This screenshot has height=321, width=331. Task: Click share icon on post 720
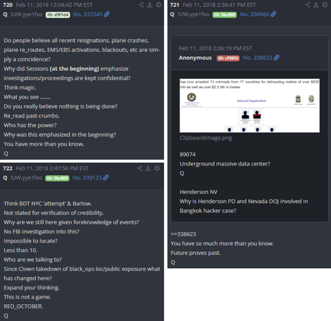click(141, 4)
